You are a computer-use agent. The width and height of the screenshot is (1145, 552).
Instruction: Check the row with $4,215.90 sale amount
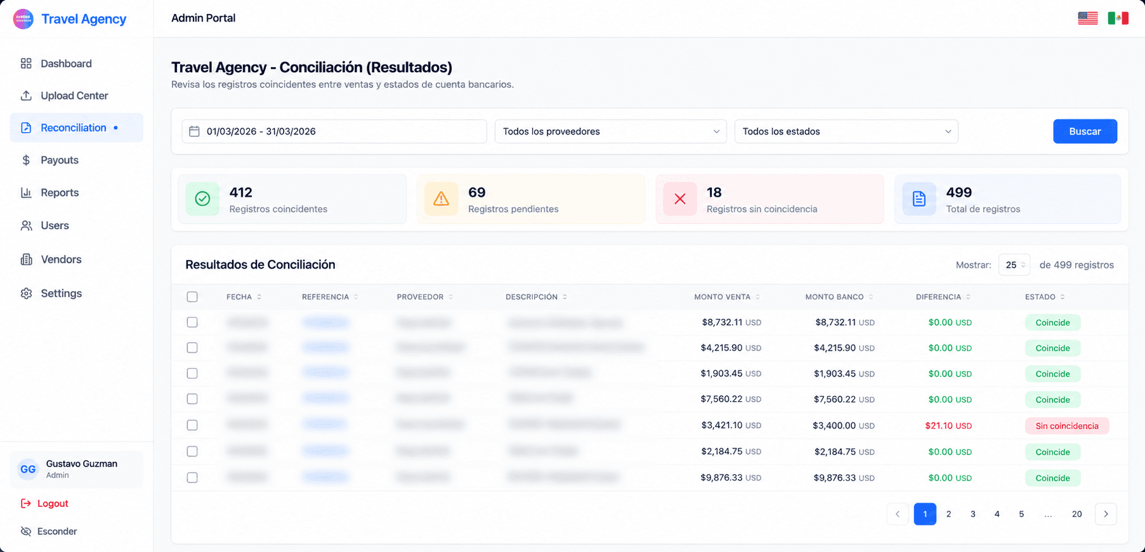coord(192,347)
